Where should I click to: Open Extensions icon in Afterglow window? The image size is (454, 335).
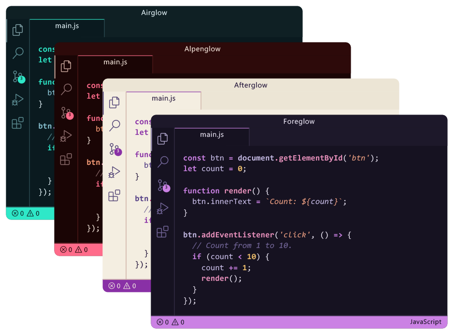click(114, 195)
